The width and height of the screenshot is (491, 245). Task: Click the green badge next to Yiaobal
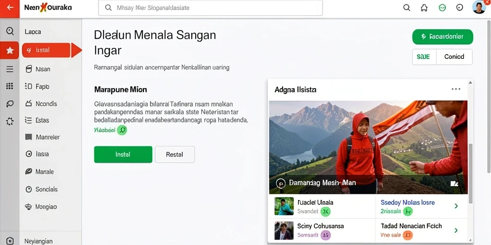[122, 130]
